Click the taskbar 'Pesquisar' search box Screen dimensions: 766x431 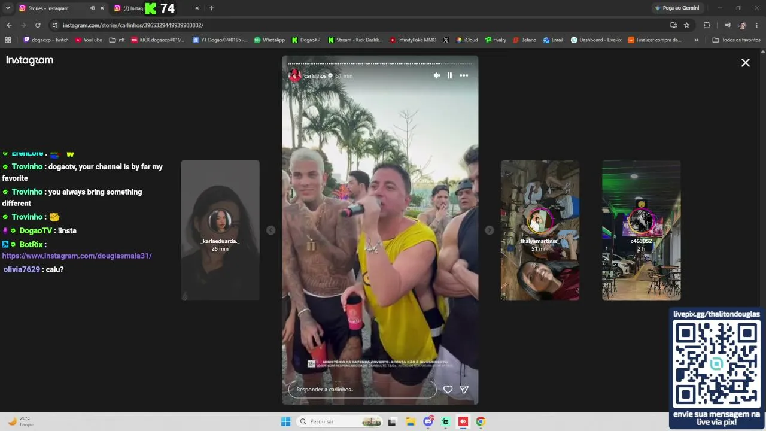tap(340, 421)
